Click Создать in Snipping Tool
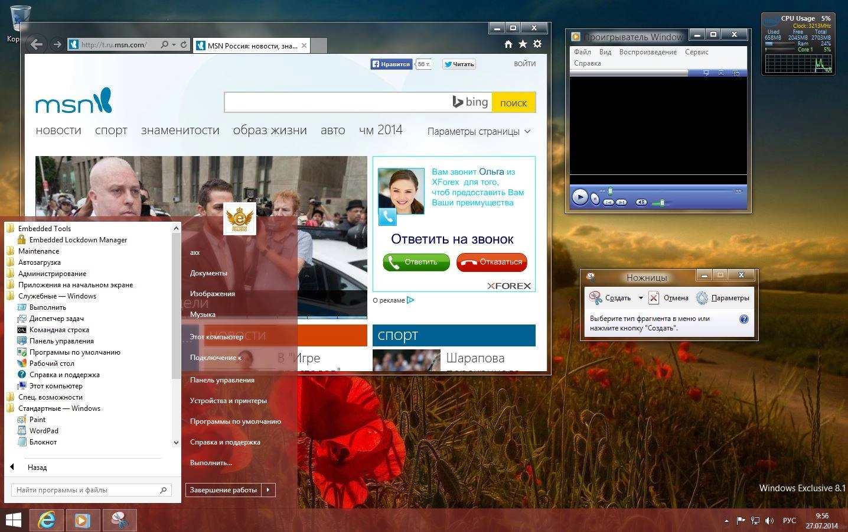 pos(610,298)
